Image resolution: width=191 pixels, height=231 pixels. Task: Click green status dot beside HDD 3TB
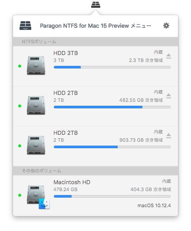20,66
